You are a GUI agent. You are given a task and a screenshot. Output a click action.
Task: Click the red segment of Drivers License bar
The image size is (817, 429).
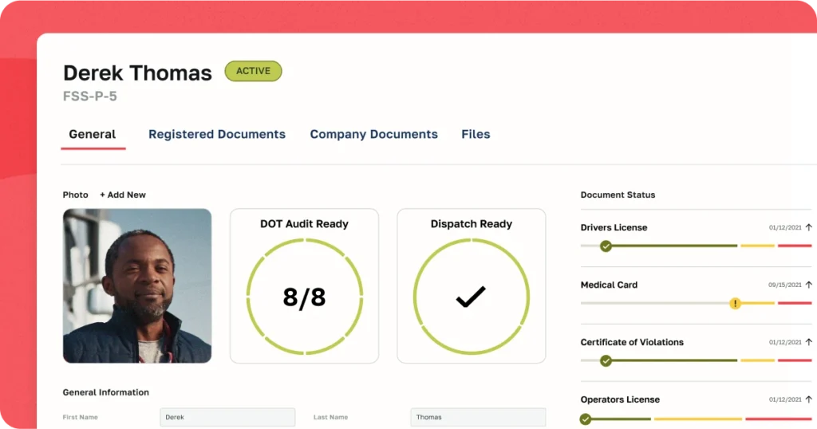tap(794, 246)
